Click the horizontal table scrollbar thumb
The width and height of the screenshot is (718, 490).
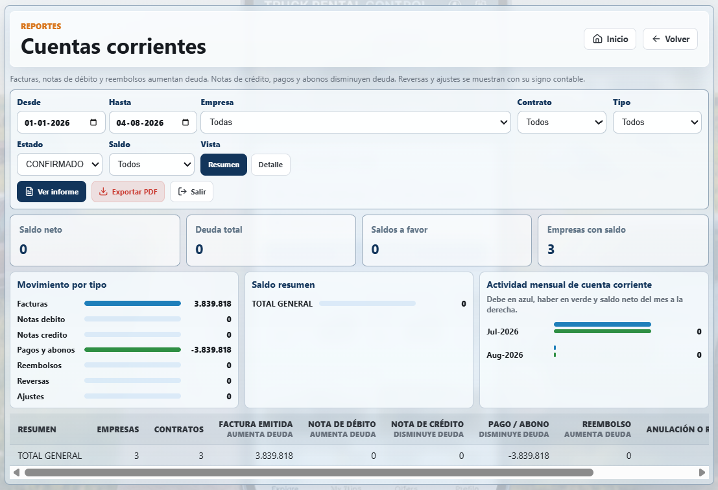coord(309,472)
